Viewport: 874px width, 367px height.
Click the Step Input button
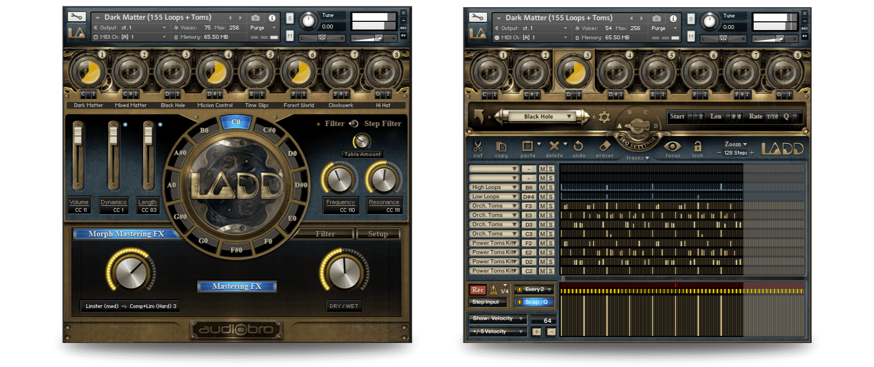pos(486,302)
